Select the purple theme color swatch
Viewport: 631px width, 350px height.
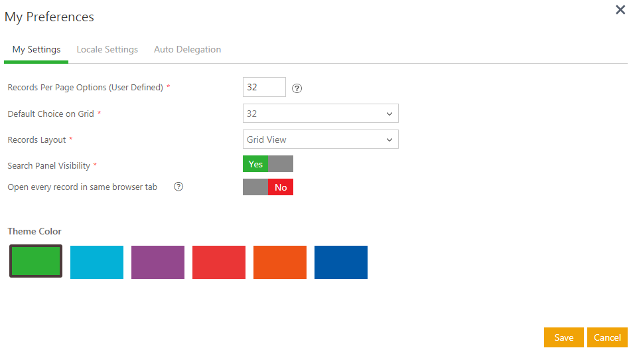(158, 262)
